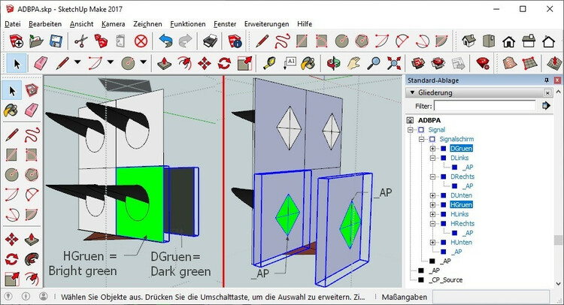Expand the DGruen tree node
Viewport: 564px width, 305px height.
(x=432, y=149)
